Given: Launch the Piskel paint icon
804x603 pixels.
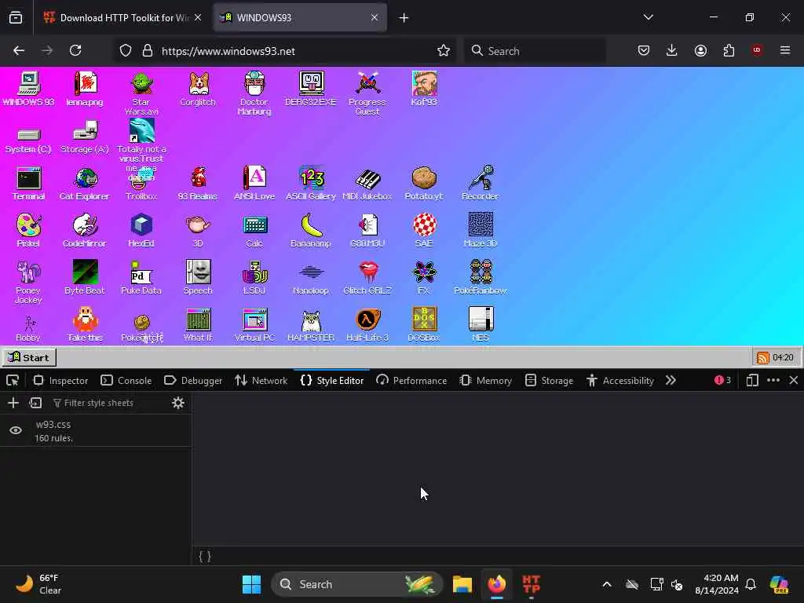Looking at the screenshot, I should click(29, 230).
